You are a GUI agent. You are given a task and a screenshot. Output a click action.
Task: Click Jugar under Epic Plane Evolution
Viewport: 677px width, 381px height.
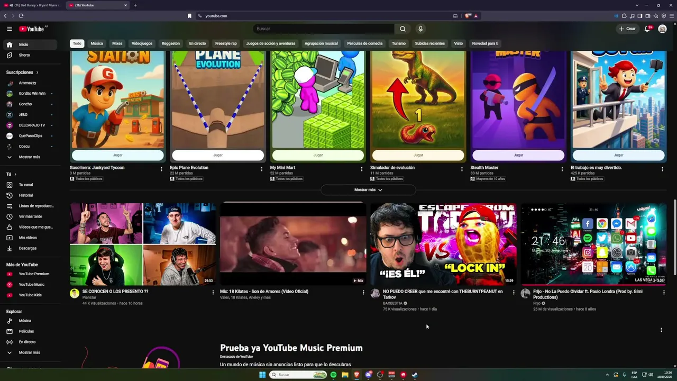pos(218,155)
